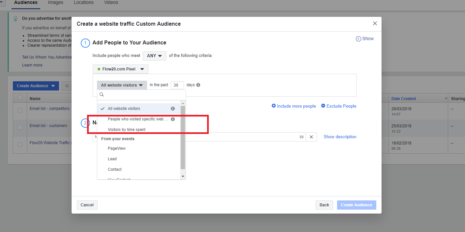Choose the PageView event option
Image resolution: width=465 pixels, height=232 pixels.
point(117,148)
